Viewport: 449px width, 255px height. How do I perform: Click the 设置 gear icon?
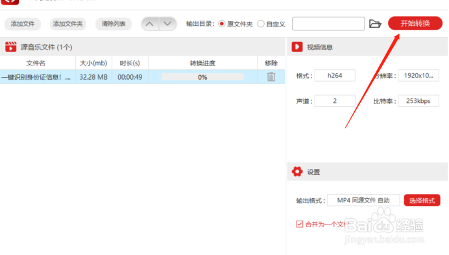pyautogui.click(x=297, y=172)
